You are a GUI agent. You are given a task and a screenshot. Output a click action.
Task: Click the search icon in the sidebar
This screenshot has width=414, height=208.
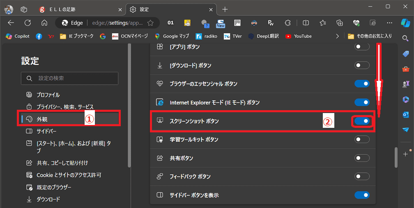coord(406,38)
